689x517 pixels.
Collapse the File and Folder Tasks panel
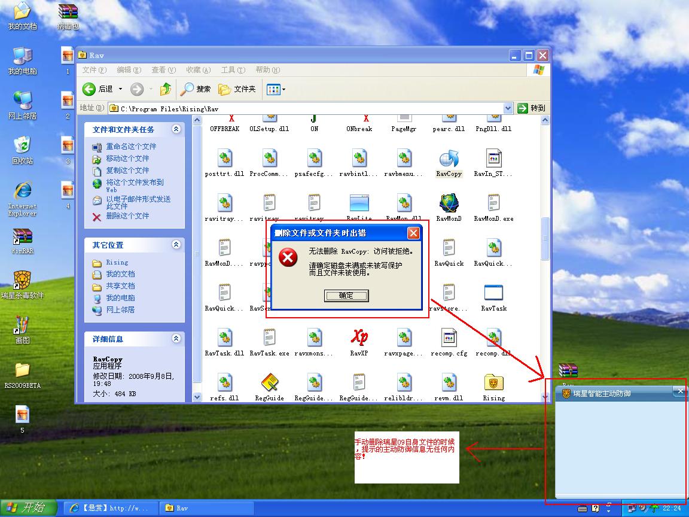(176, 129)
